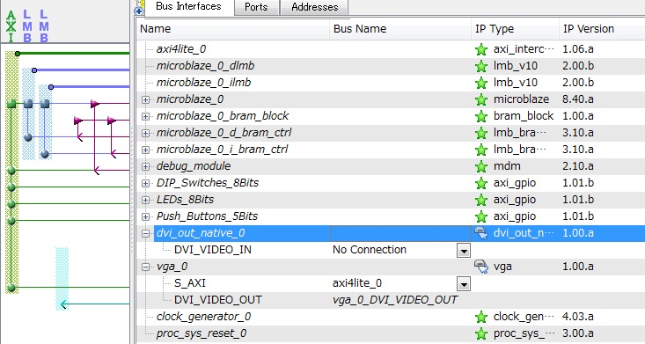Select the axi4lite_0 row
This screenshot has height=344, width=645.
pyautogui.click(x=391, y=49)
